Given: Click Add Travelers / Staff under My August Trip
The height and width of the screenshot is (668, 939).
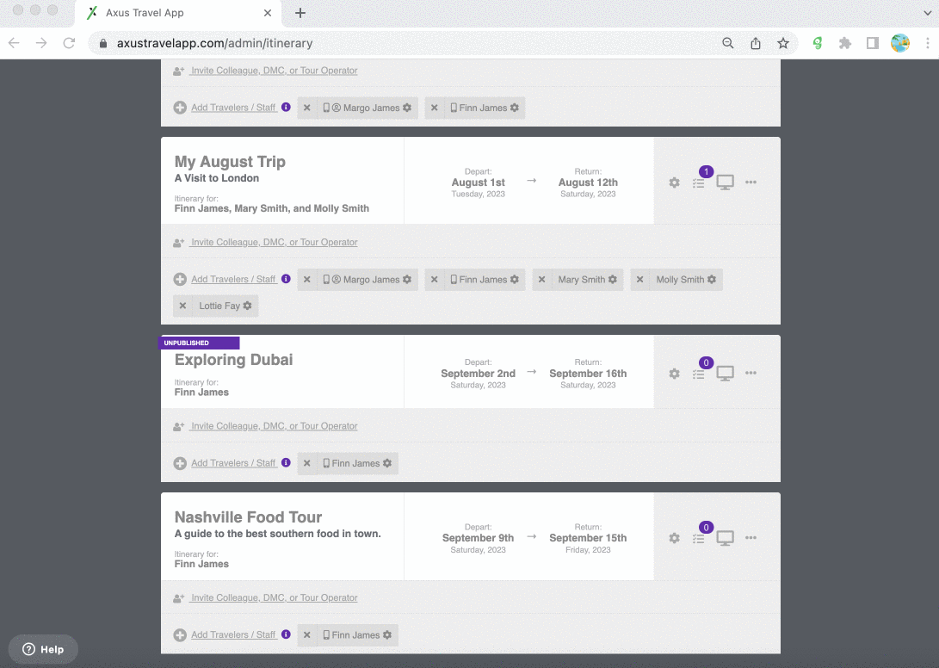Looking at the screenshot, I should pos(233,280).
